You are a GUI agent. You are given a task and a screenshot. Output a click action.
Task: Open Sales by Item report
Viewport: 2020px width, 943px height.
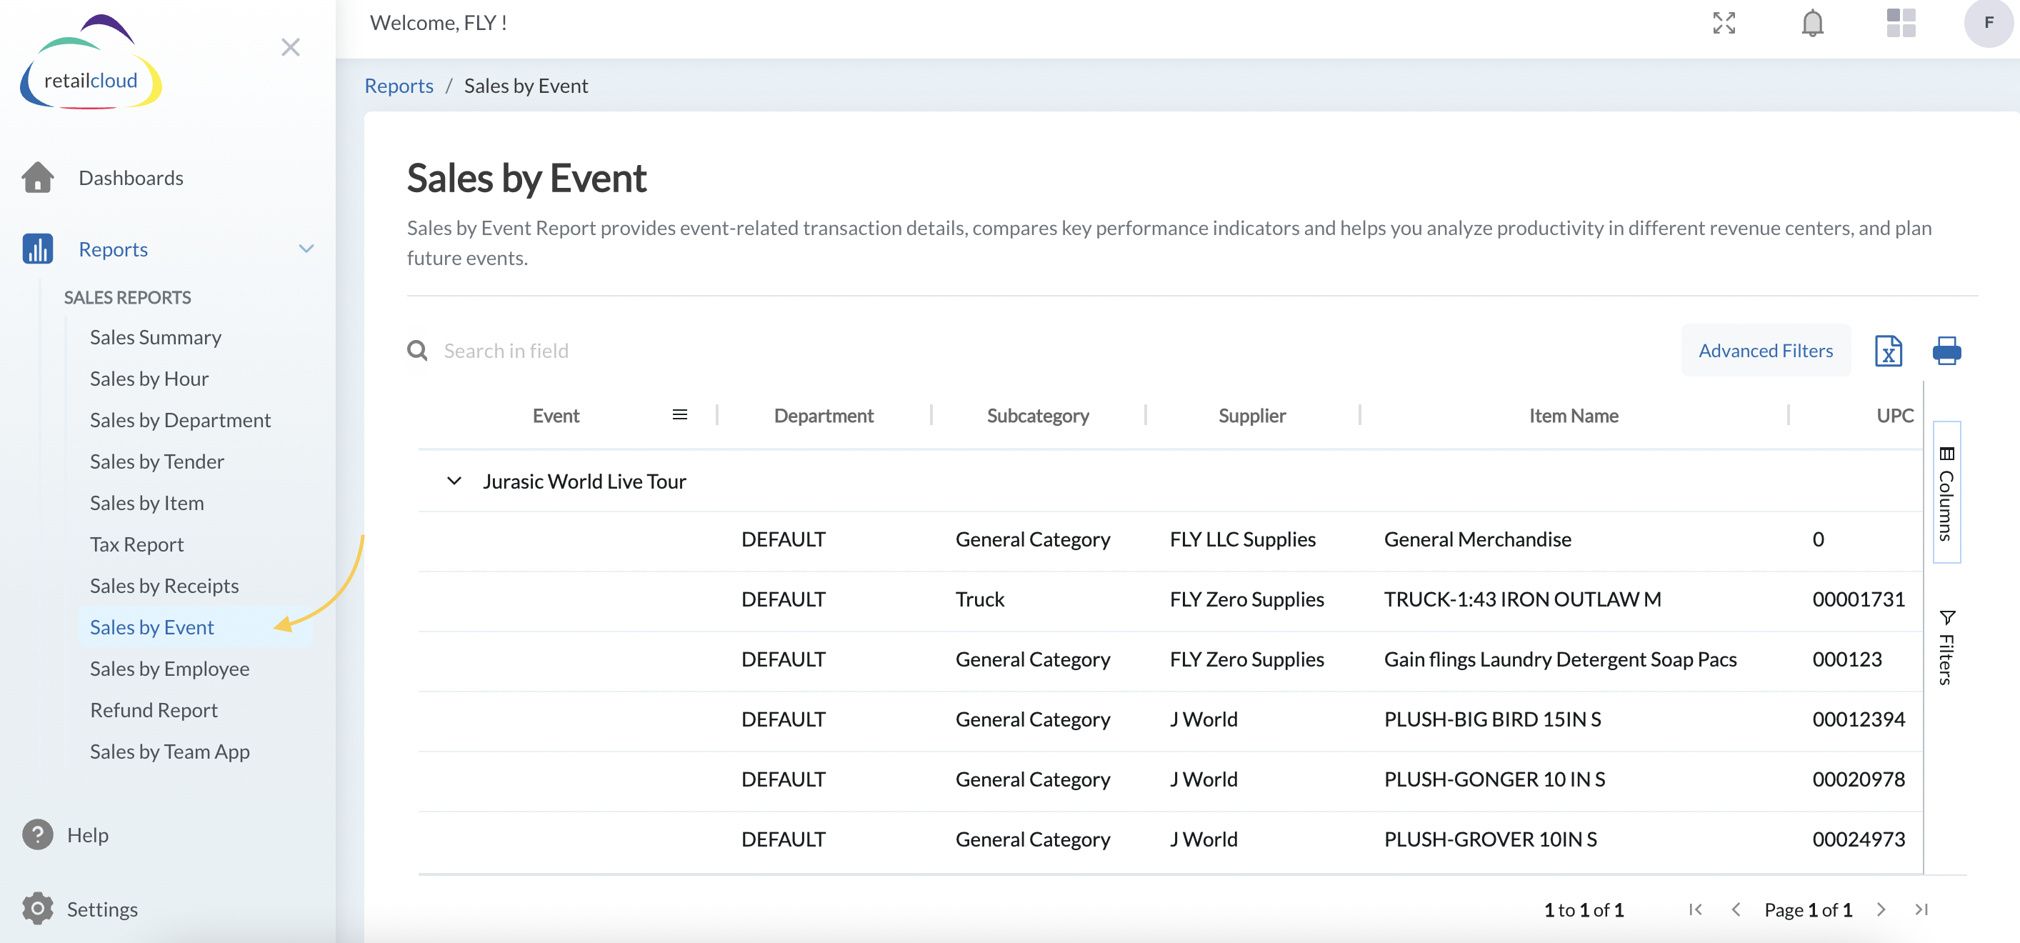(x=146, y=503)
